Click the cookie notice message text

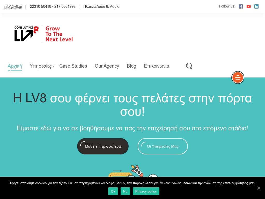click(132, 183)
